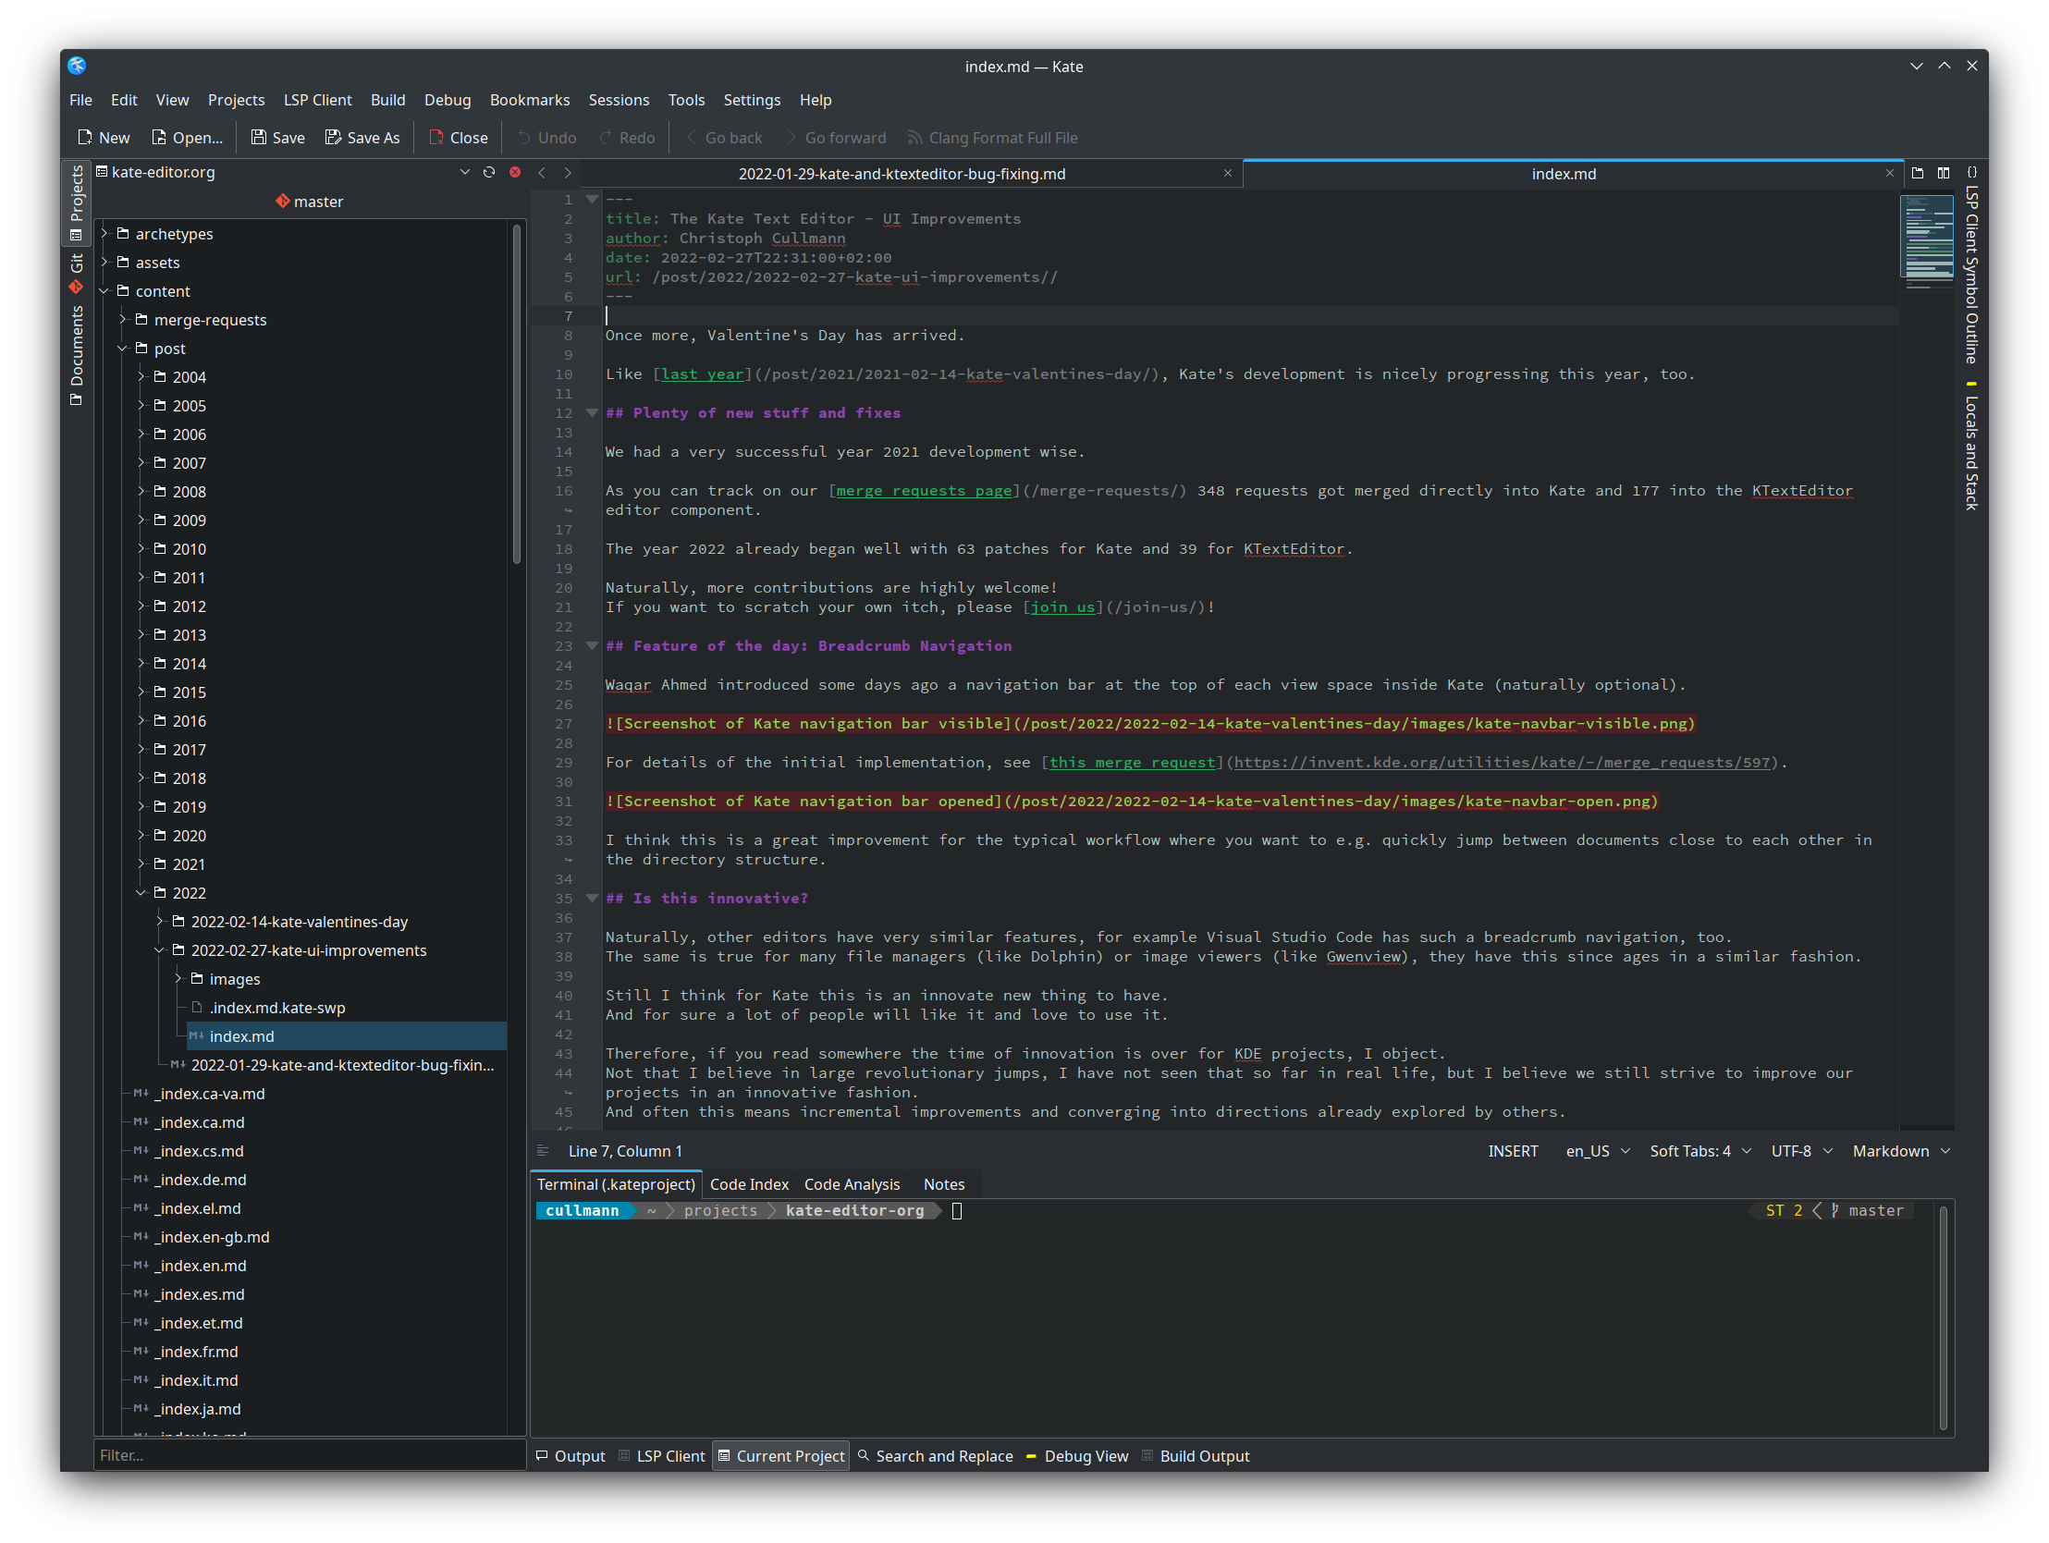Open the File menu
Viewport: 2049px width, 1543px height.
coord(80,100)
